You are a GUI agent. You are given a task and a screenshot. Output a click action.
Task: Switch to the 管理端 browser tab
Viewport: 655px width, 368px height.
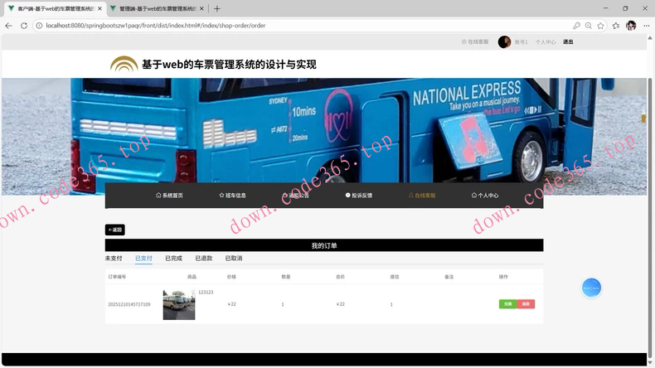(157, 8)
